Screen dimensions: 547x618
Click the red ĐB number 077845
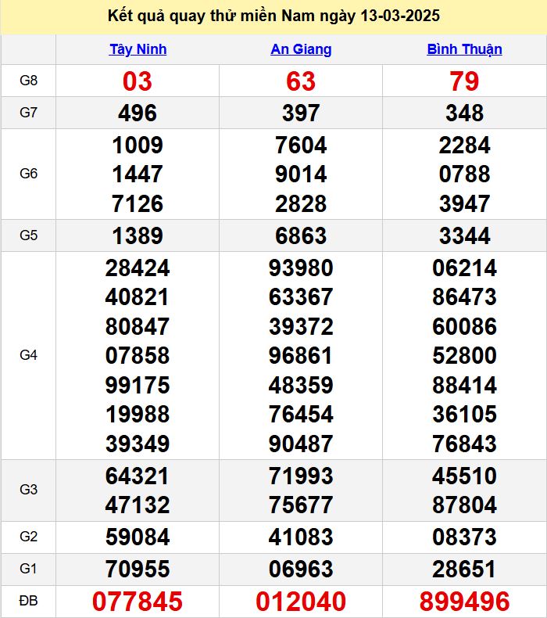138,602
